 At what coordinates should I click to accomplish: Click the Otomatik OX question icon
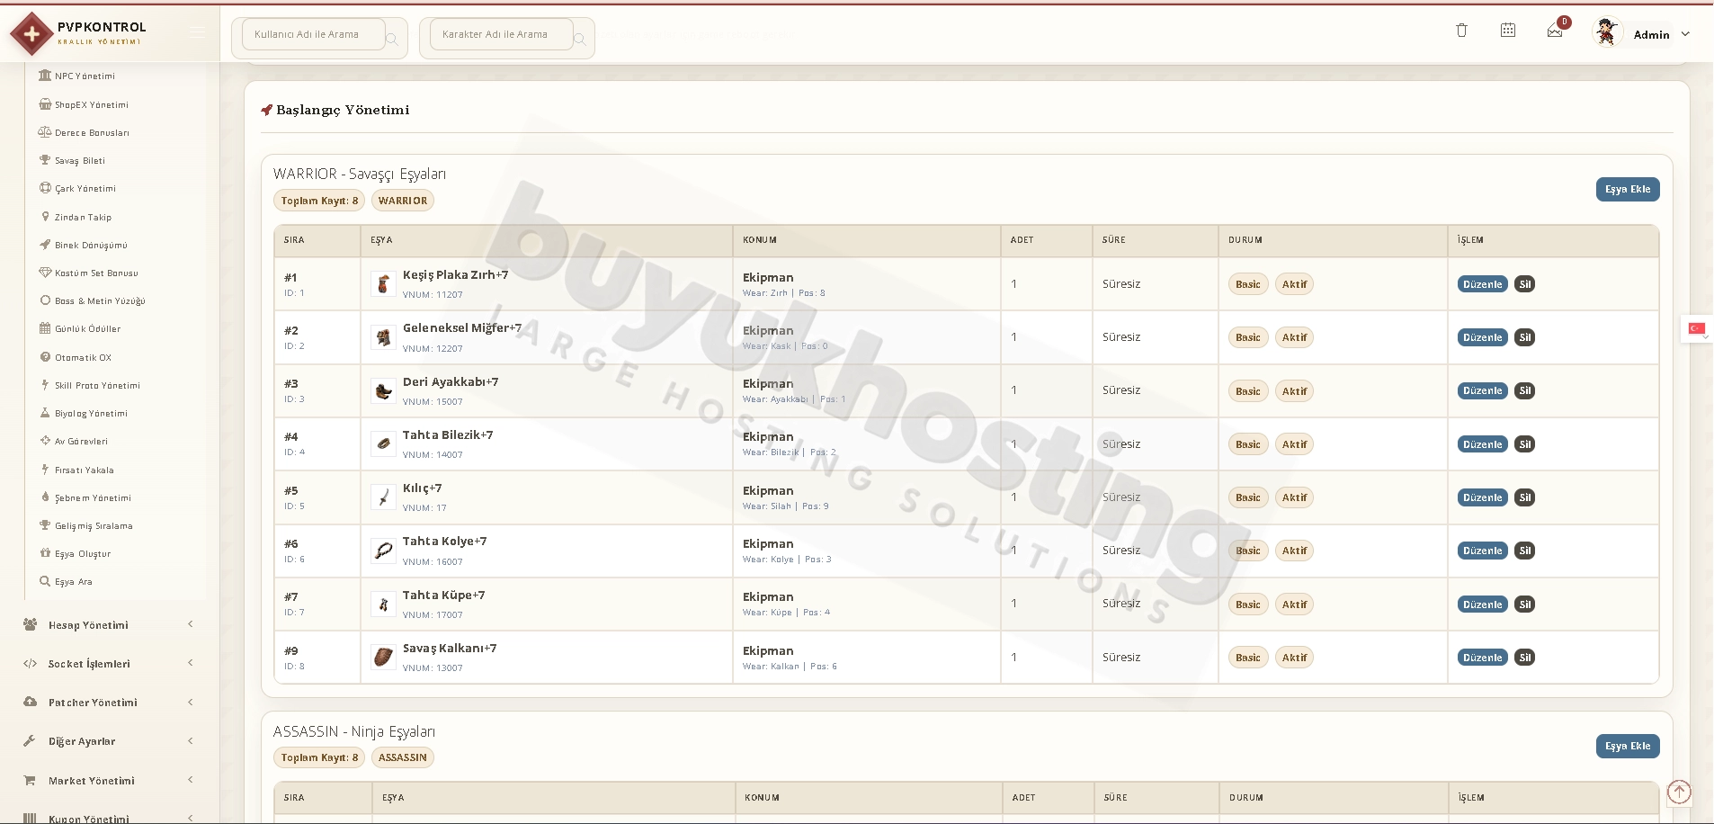[45, 357]
